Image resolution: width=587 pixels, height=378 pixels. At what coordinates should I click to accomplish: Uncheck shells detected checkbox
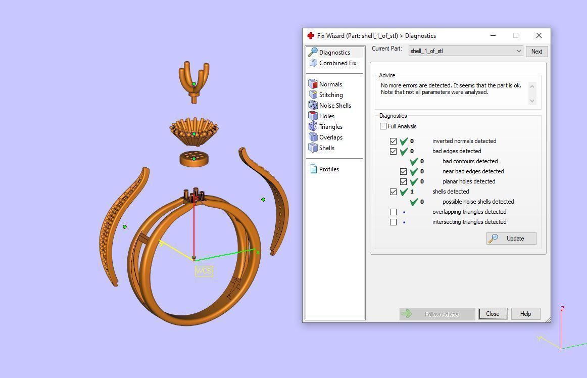coord(393,192)
